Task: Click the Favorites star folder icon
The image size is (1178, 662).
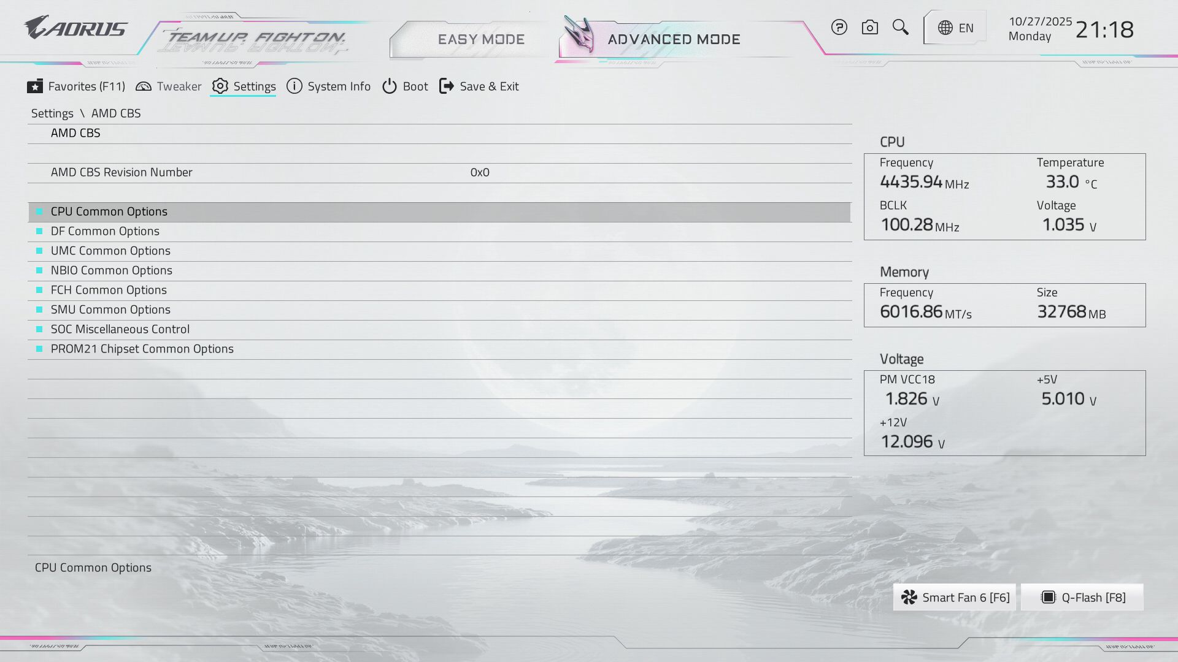Action: pyautogui.click(x=35, y=86)
